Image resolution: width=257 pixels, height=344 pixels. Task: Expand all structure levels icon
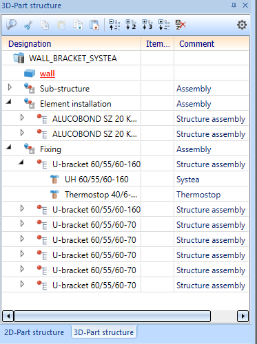164,25
